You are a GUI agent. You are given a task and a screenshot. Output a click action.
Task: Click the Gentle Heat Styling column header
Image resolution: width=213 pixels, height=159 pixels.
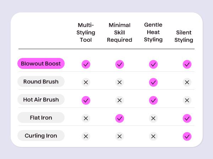click(x=153, y=32)
